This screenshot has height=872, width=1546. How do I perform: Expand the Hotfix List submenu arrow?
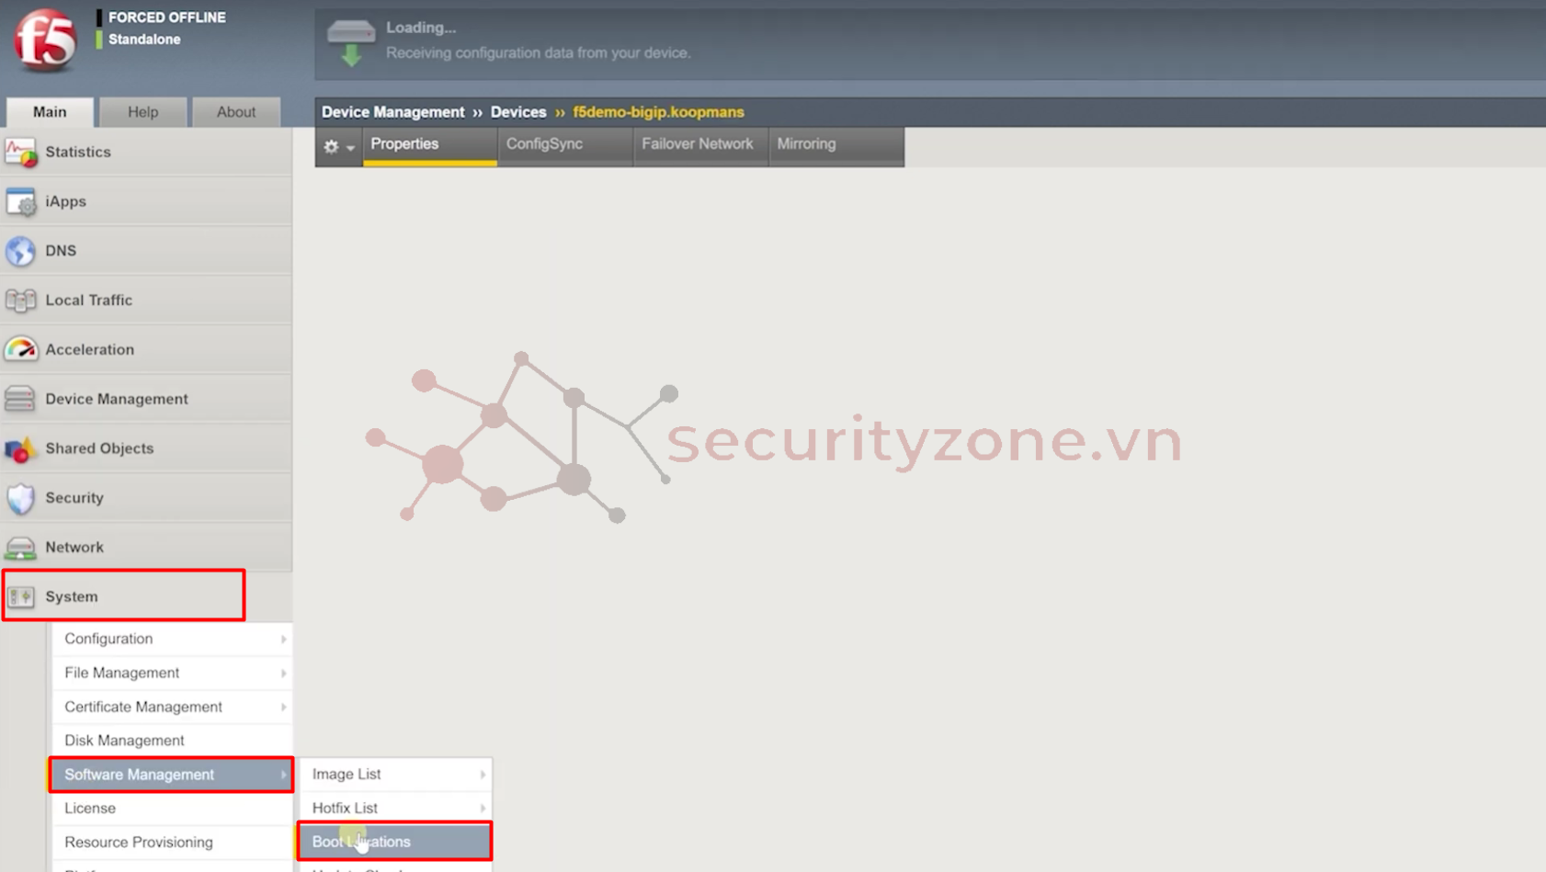pos(483,809)
